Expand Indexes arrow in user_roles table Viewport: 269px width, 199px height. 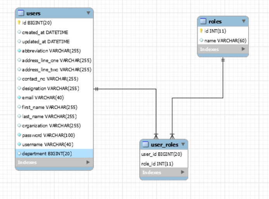[183, 172]
